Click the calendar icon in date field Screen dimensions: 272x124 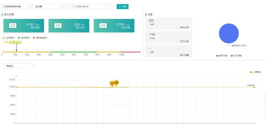pyautogui.click(x=75, y=7)
